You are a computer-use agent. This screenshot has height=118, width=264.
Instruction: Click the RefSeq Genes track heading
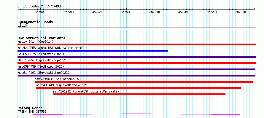pos(30,108)
